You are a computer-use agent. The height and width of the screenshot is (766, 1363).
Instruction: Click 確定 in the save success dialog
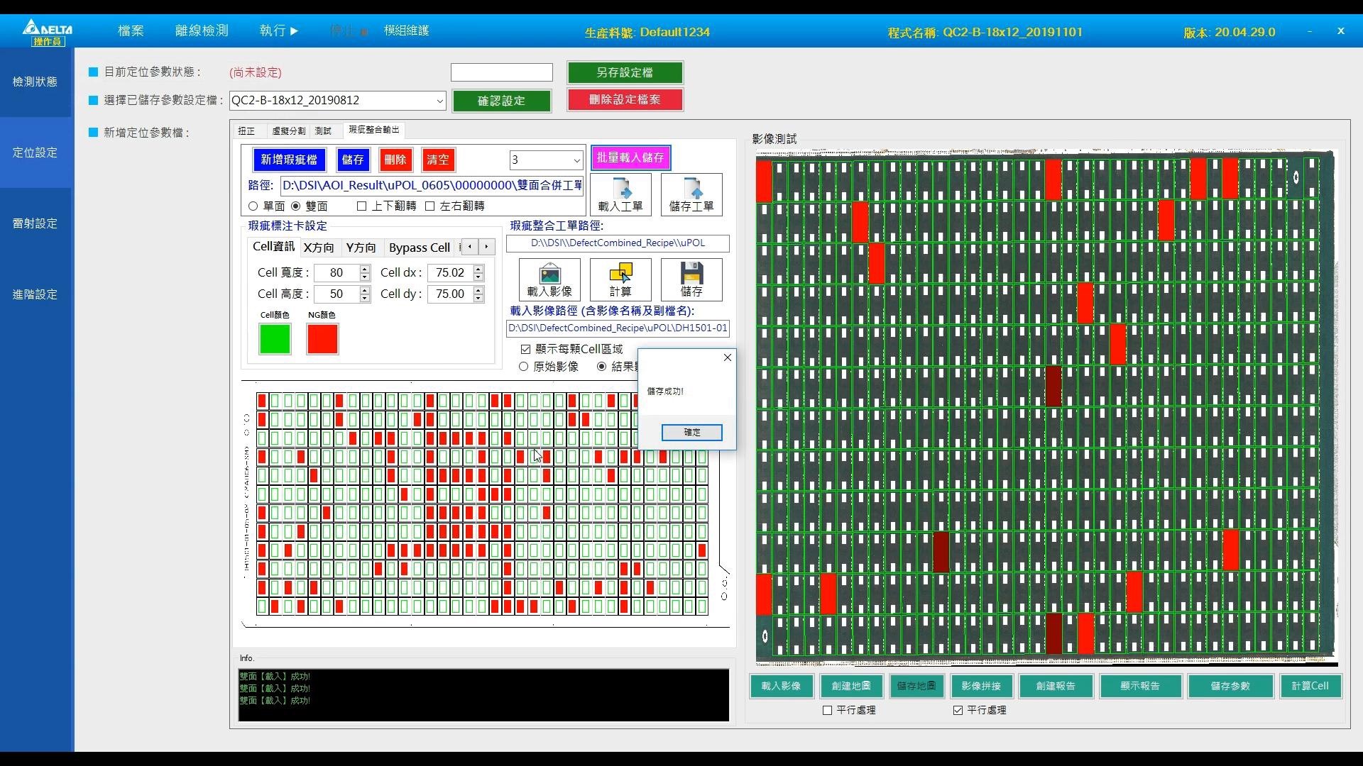coord(691,432)
